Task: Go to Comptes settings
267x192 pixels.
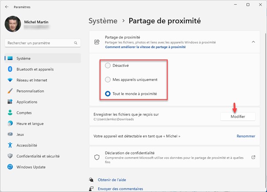Action: click(x=24, y=113)
